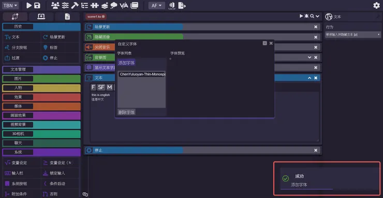
Task: Open the flowchart list icon
Action: (x=84, y=5)
